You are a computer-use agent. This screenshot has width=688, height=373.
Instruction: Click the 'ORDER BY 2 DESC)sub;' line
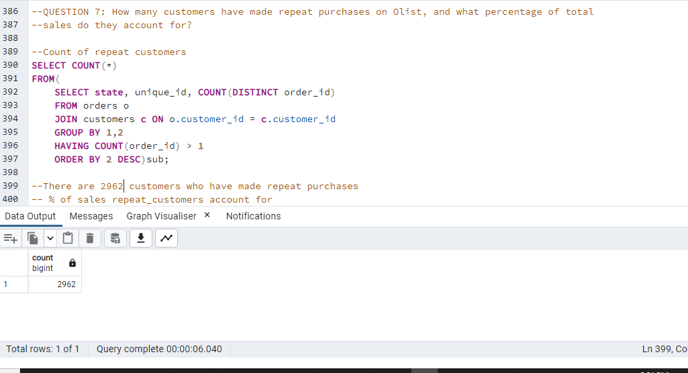tap(111, 160)
